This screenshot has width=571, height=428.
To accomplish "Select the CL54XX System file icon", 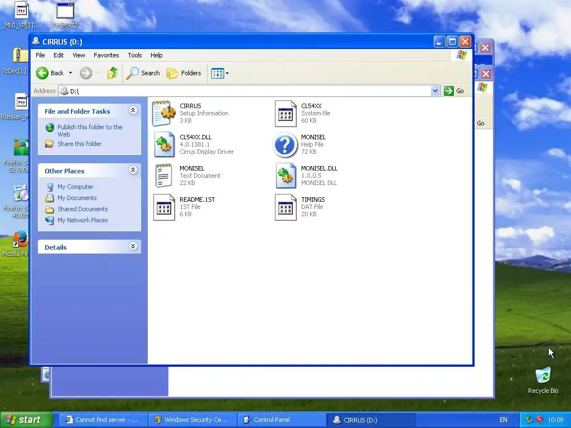I will tap(285, 113).
